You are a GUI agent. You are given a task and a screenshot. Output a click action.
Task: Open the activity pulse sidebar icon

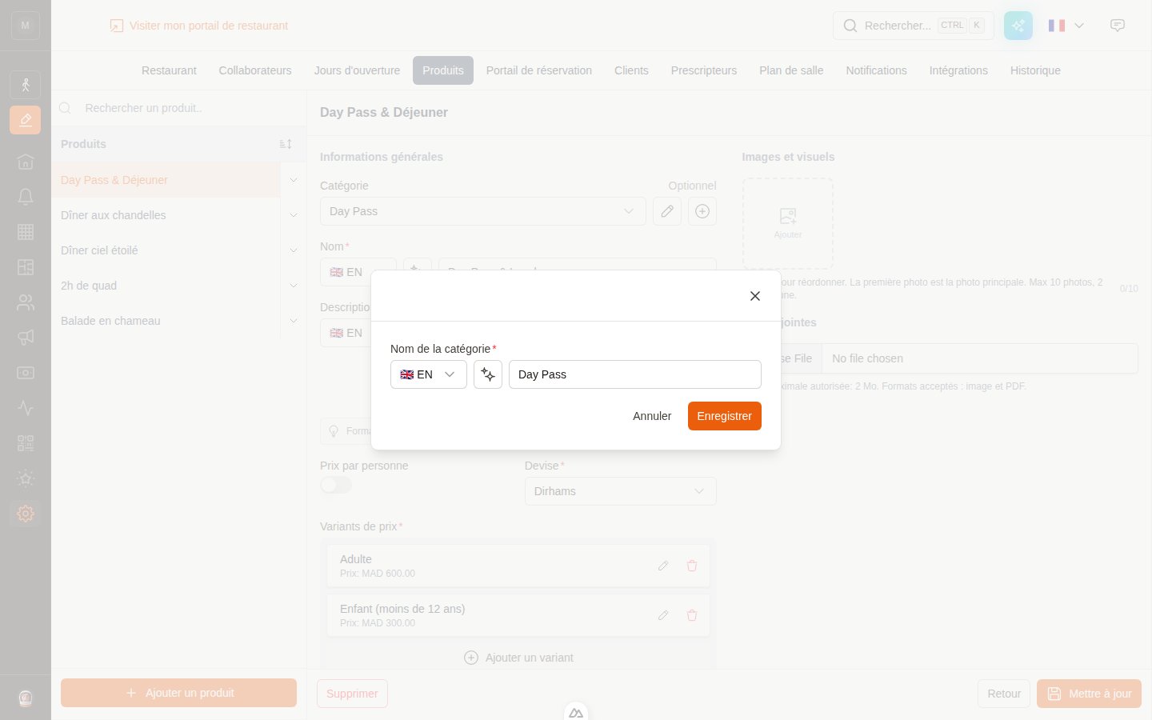click(x=26, y=408)
